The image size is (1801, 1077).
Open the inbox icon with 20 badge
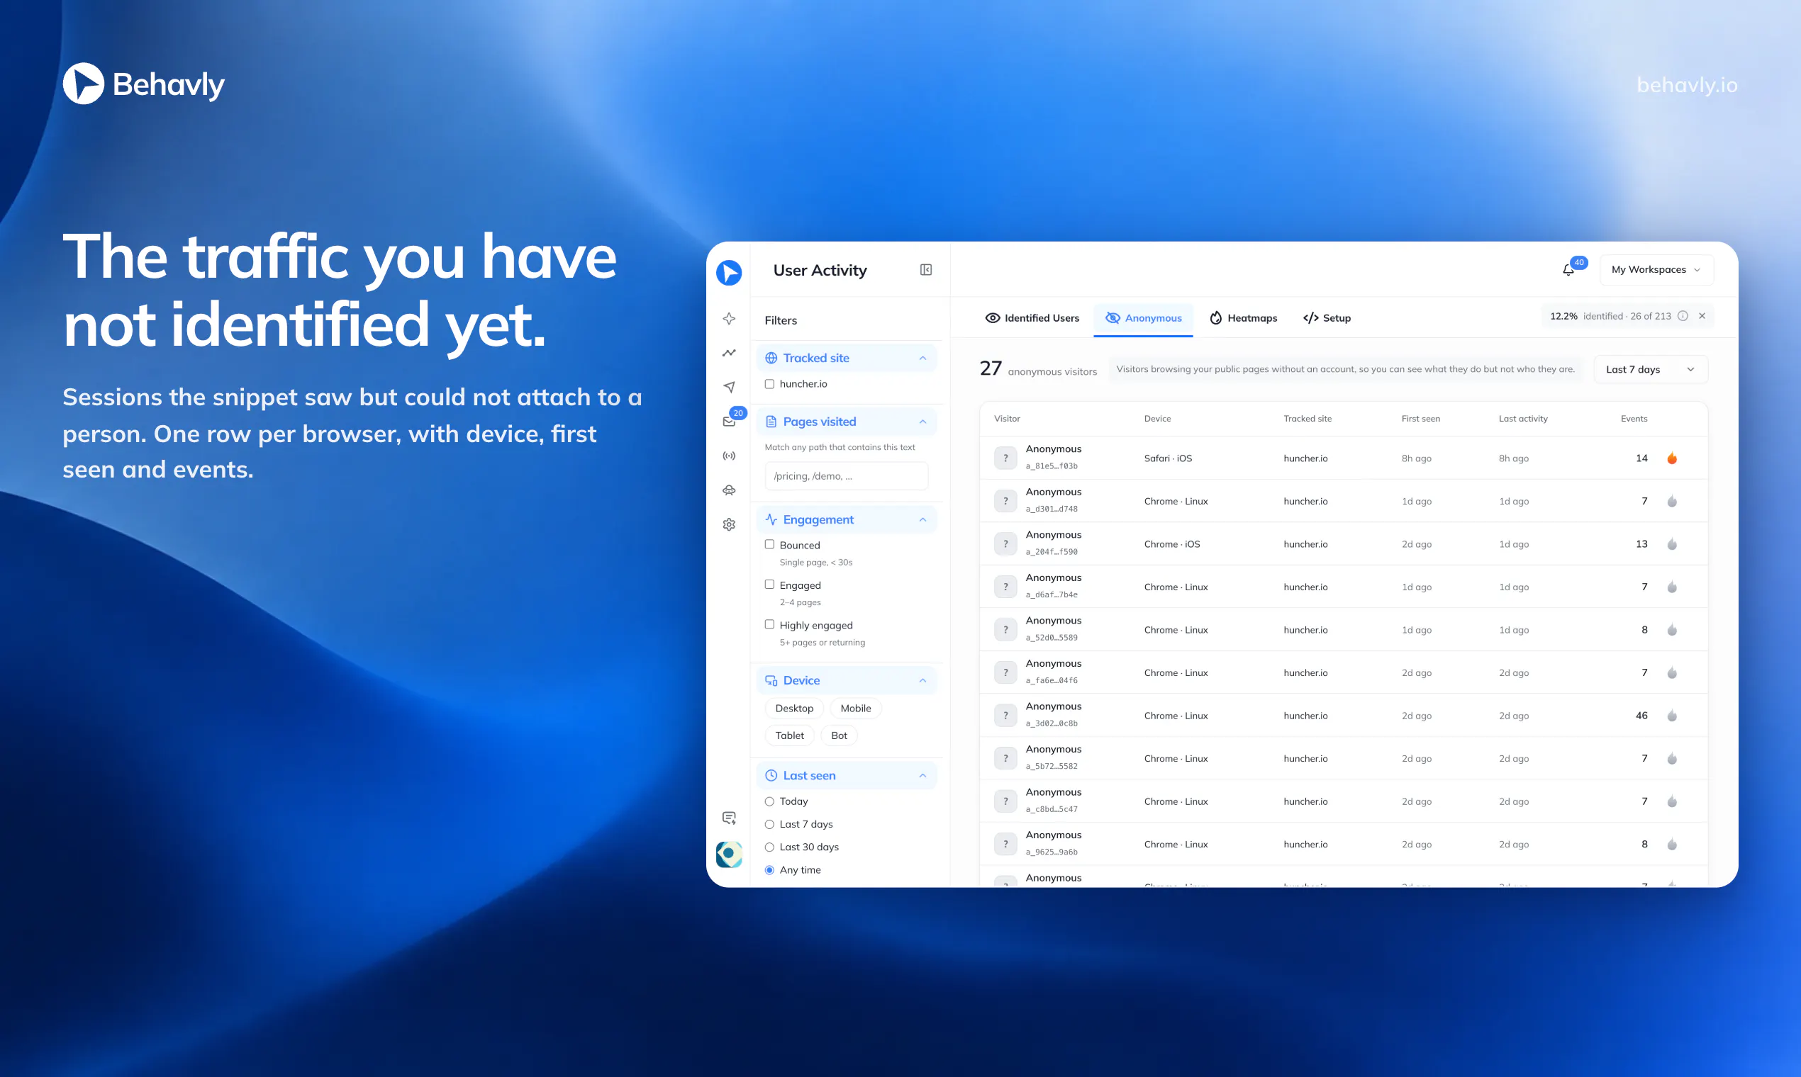[729, 421]
